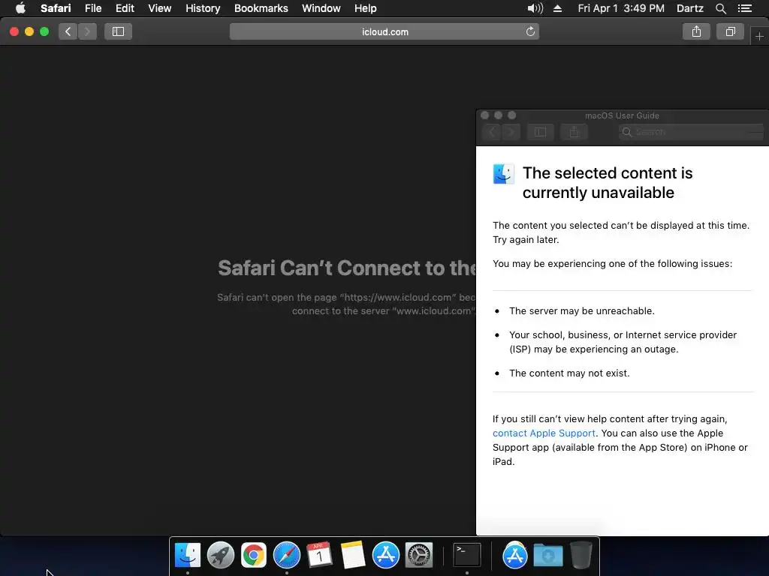
Task: Click Safari's Share button
Action: pyautogui.click(x=696, y=31)
